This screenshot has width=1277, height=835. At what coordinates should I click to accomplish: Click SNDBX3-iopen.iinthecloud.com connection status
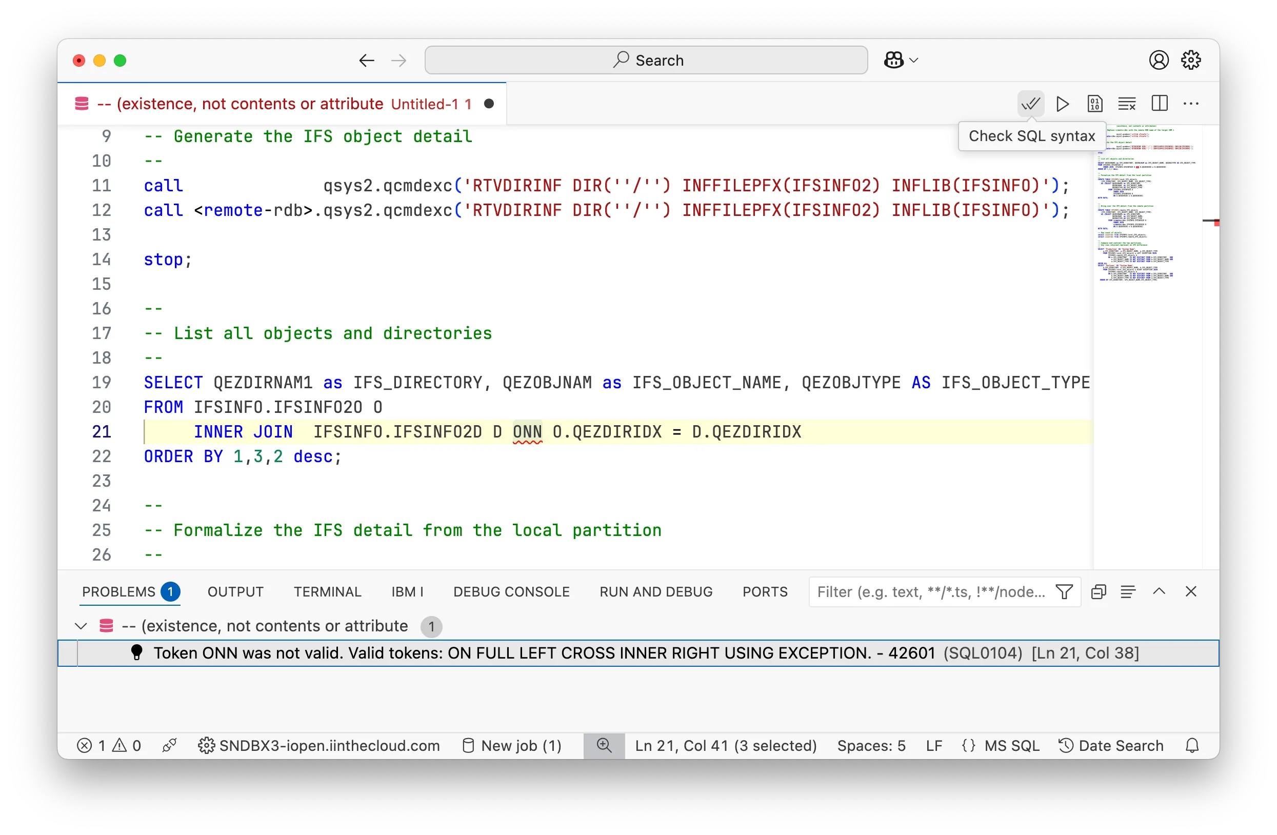point(318,745)
